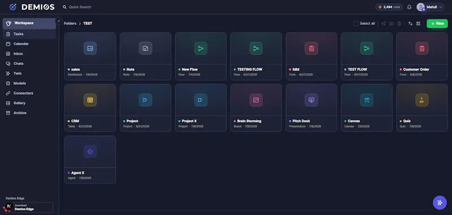
Task: Open the Brain Storming board icon
Action: coord(256,100)
